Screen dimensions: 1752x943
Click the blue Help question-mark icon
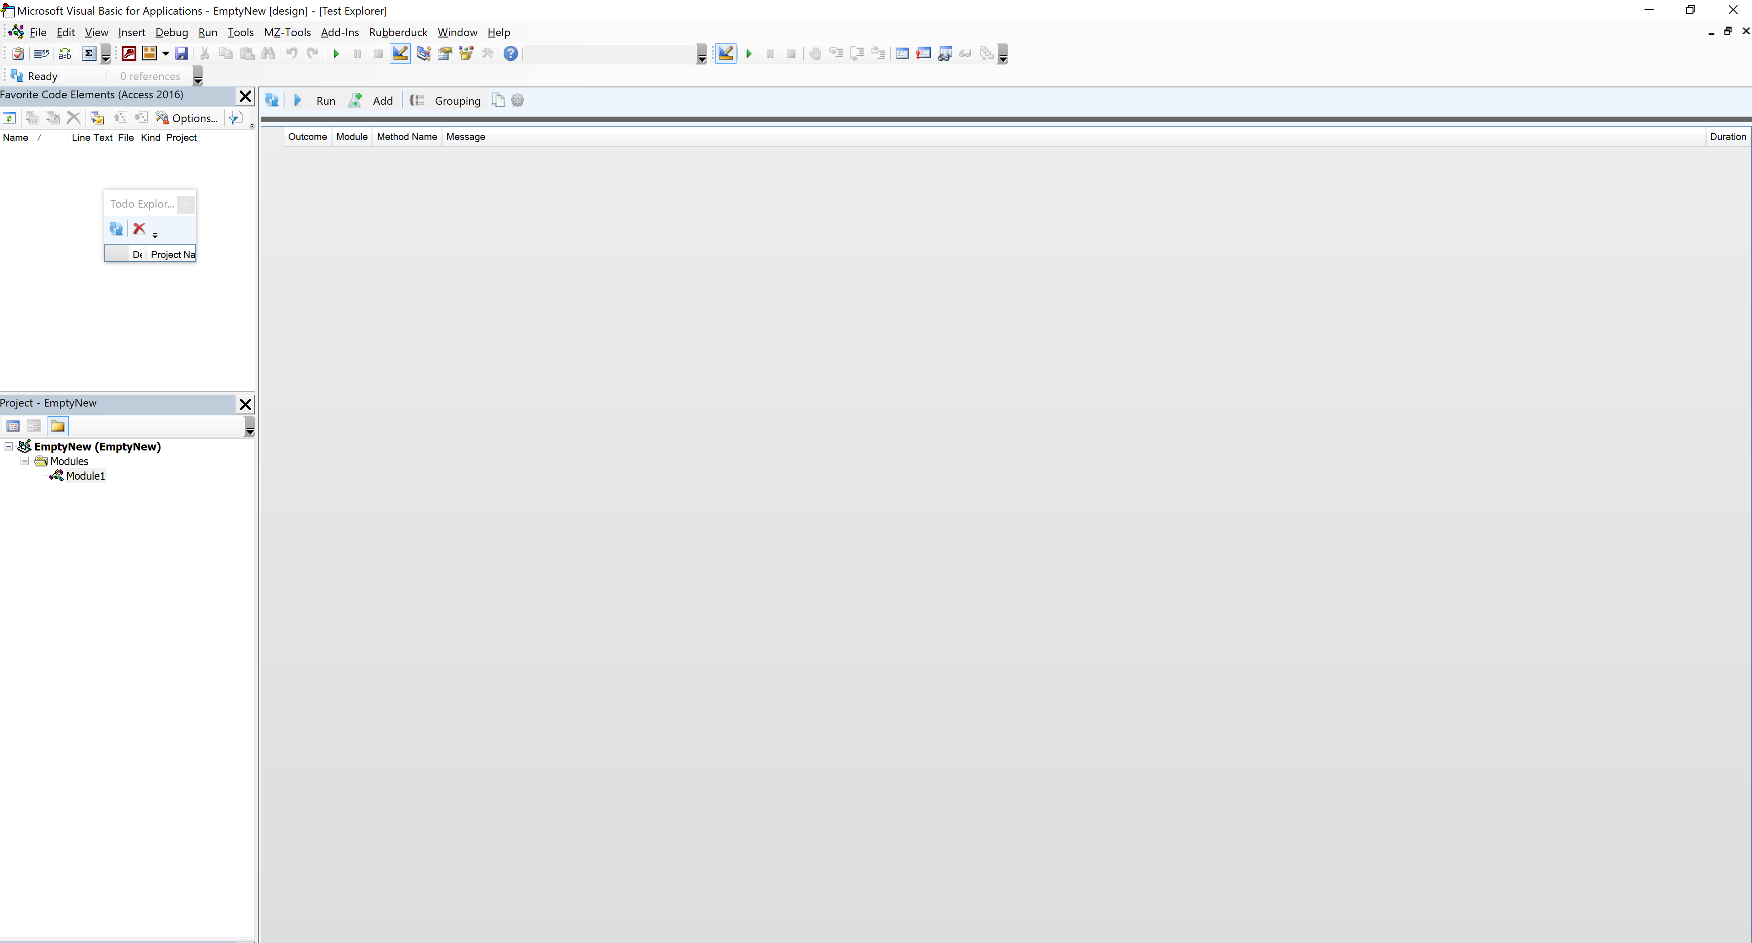[511, 53]
